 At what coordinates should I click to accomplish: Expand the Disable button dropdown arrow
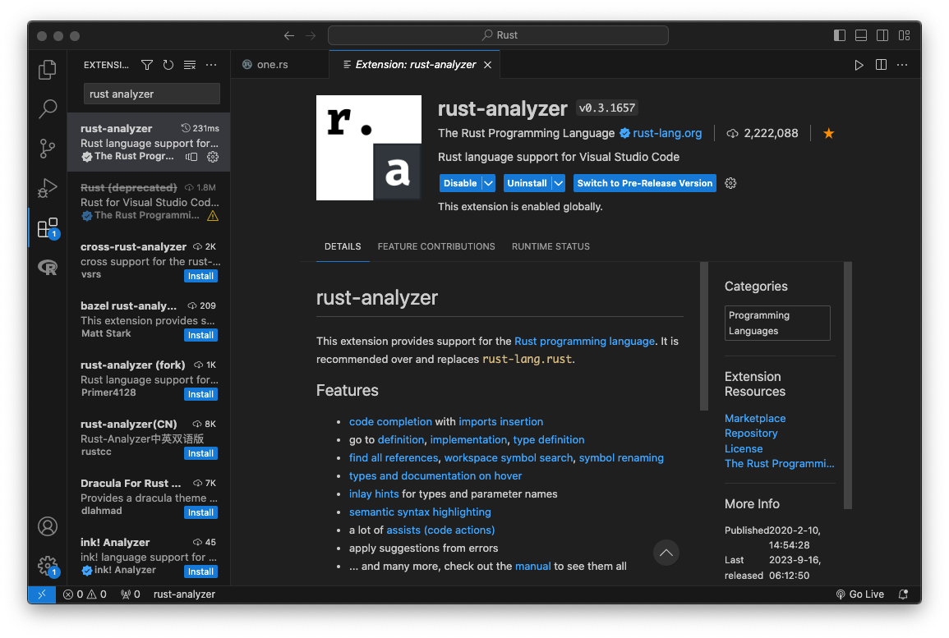coord(488,183)
